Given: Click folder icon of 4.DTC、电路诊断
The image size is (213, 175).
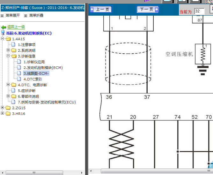Looking at the screenshot, I should coord(14,85).
